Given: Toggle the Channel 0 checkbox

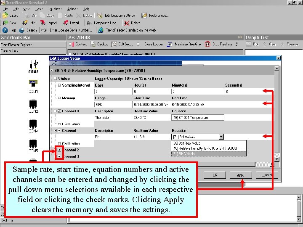Looking at the screenshot, I should click(x=59, y=111).
